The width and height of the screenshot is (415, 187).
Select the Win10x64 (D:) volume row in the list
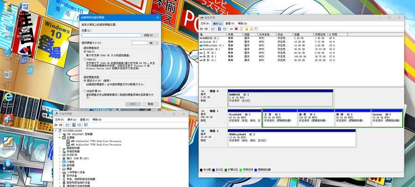tap(301, 49)
